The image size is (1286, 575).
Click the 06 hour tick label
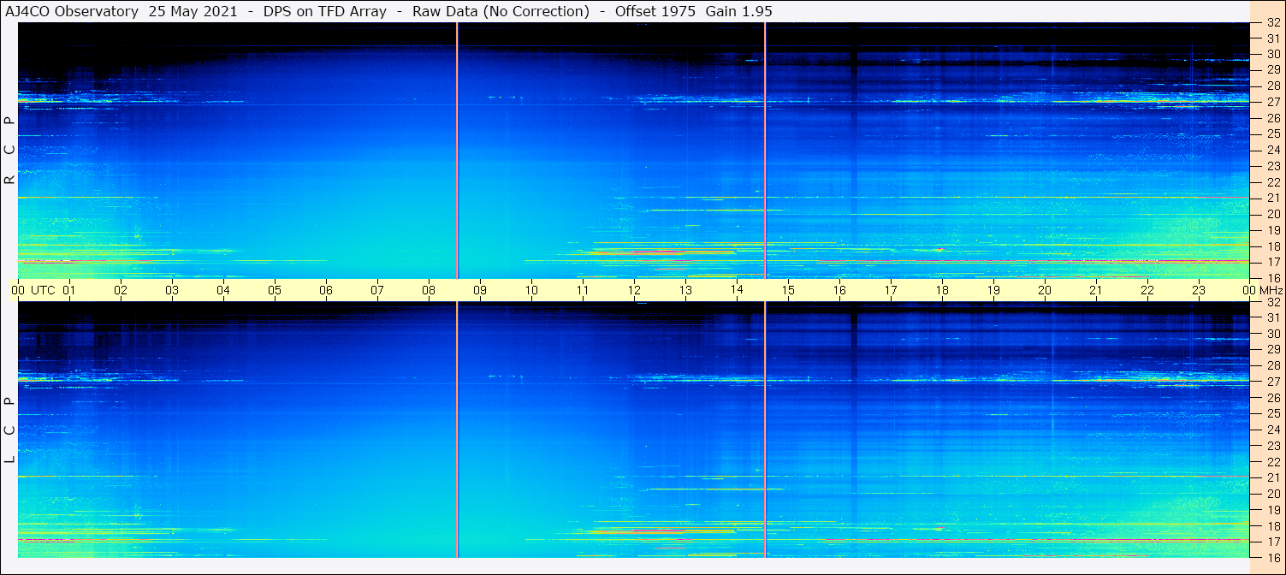click(326, 290)
